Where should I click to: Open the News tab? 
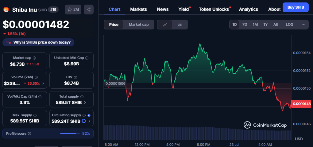click(163, 9)
